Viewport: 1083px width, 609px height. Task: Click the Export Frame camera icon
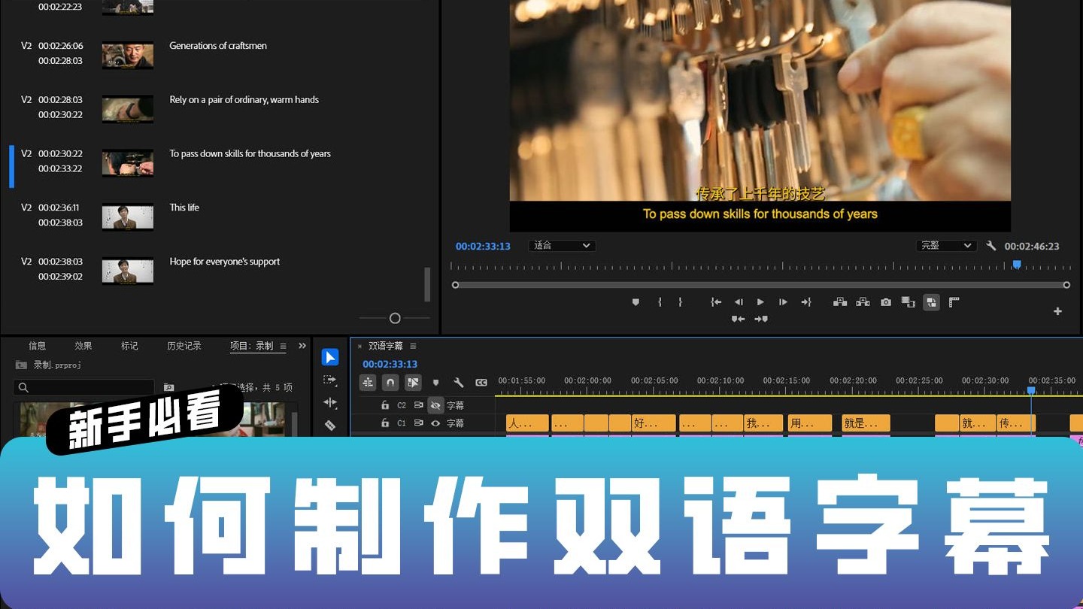(x=885, y=301)
